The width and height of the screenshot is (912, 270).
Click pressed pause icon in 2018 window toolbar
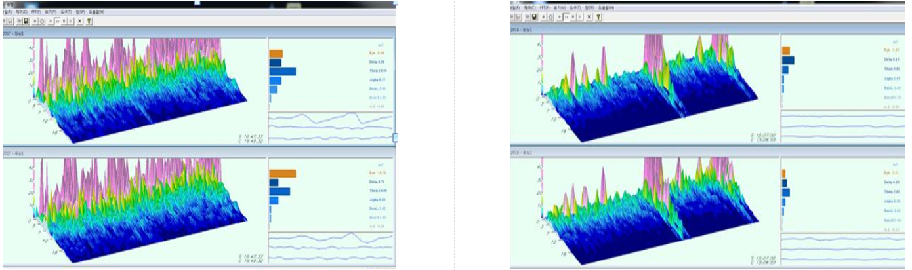pos(566,17)
